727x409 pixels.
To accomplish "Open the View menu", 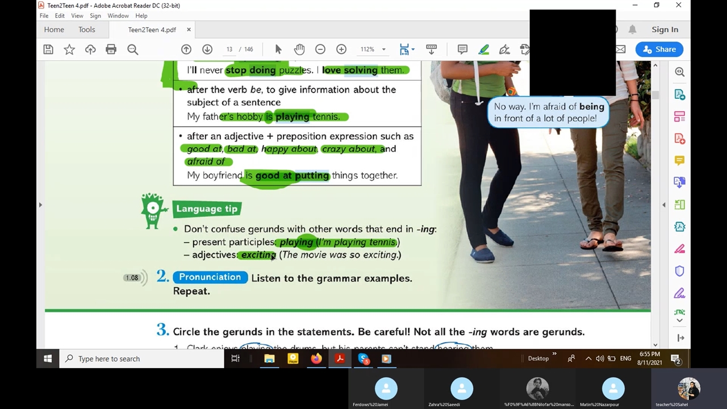I will 77,16.
